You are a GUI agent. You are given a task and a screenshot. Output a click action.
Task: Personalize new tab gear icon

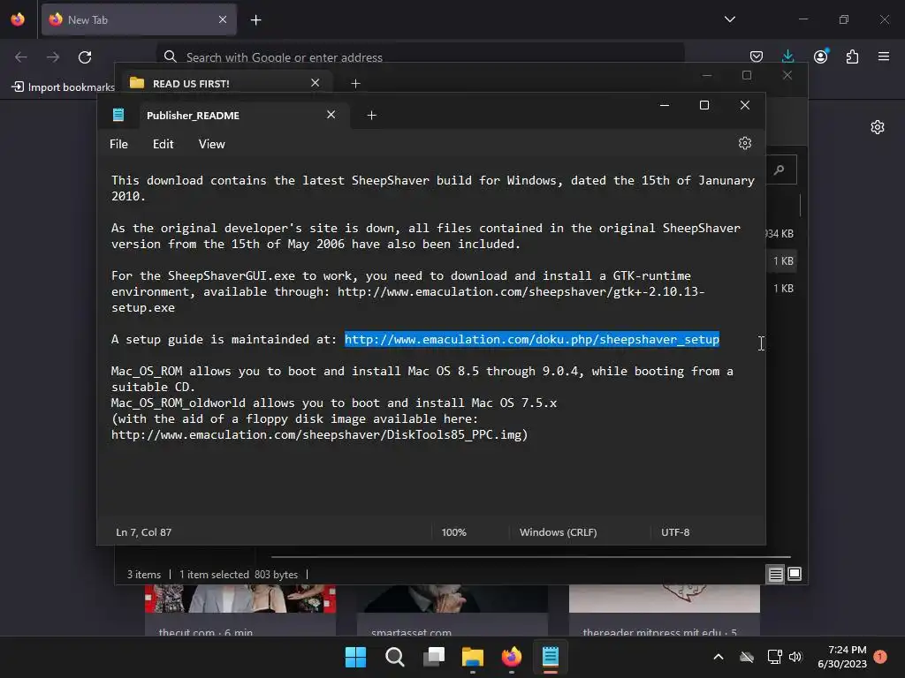(x=878, y=127)
